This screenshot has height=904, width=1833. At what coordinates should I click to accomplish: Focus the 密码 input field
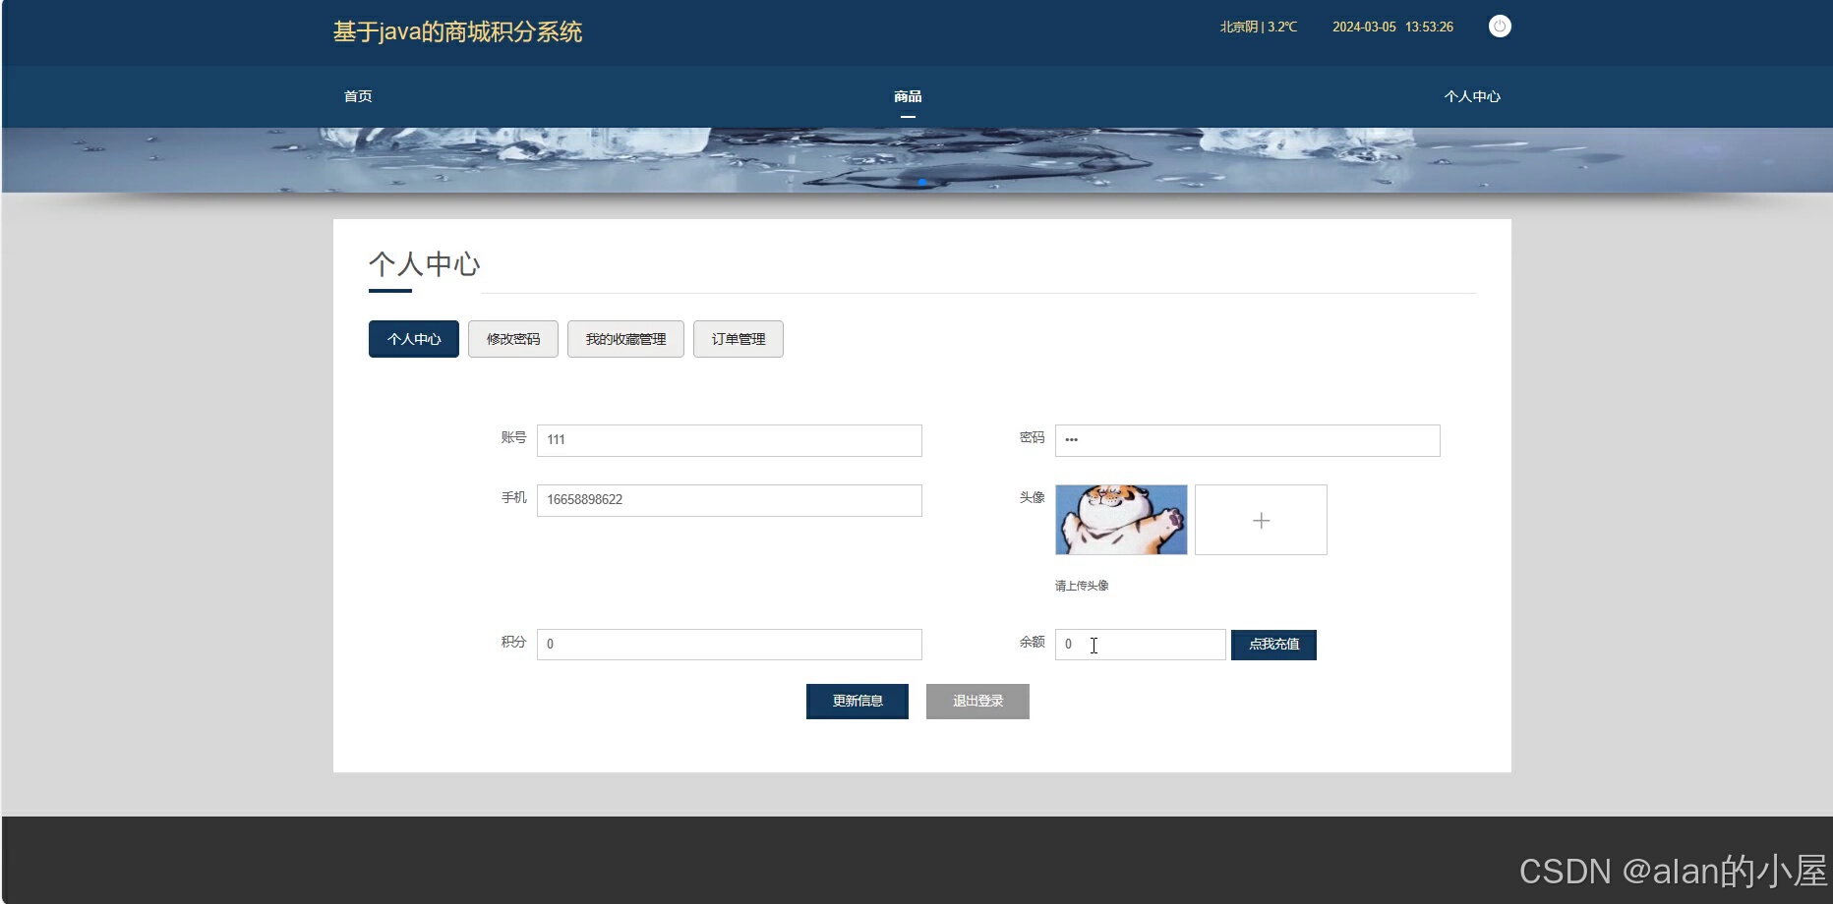click(x=1248, y=440)
